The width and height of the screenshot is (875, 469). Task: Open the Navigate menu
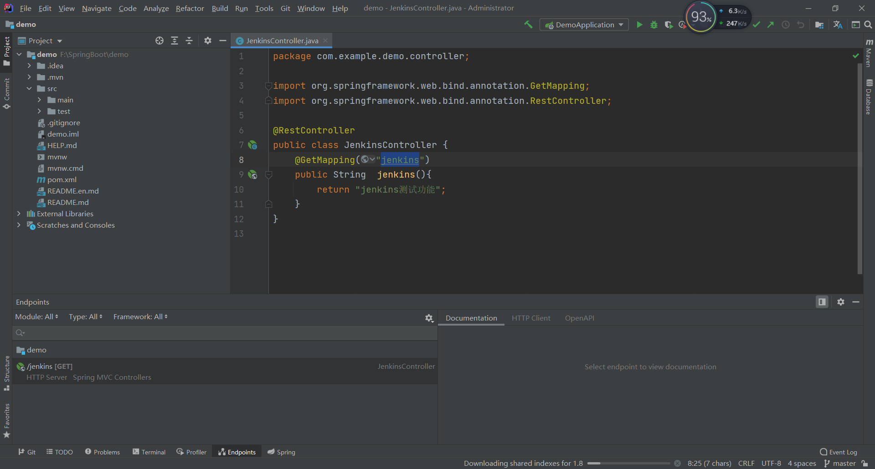click(97, 8)
